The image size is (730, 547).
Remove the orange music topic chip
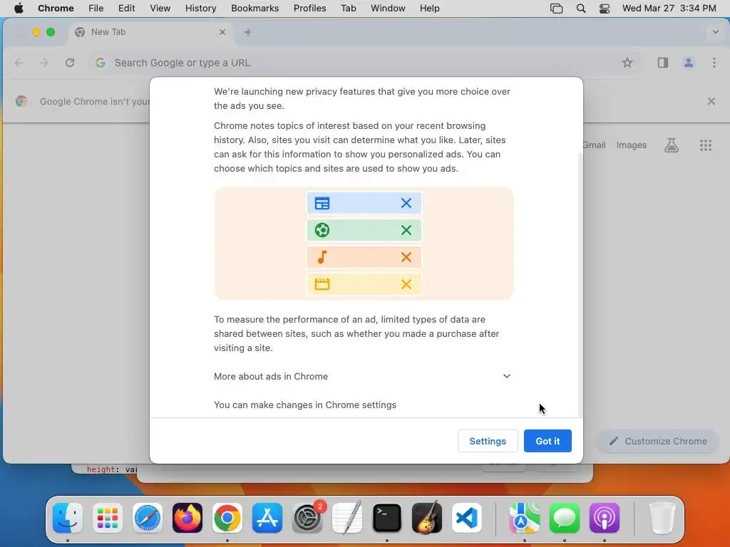406,256
